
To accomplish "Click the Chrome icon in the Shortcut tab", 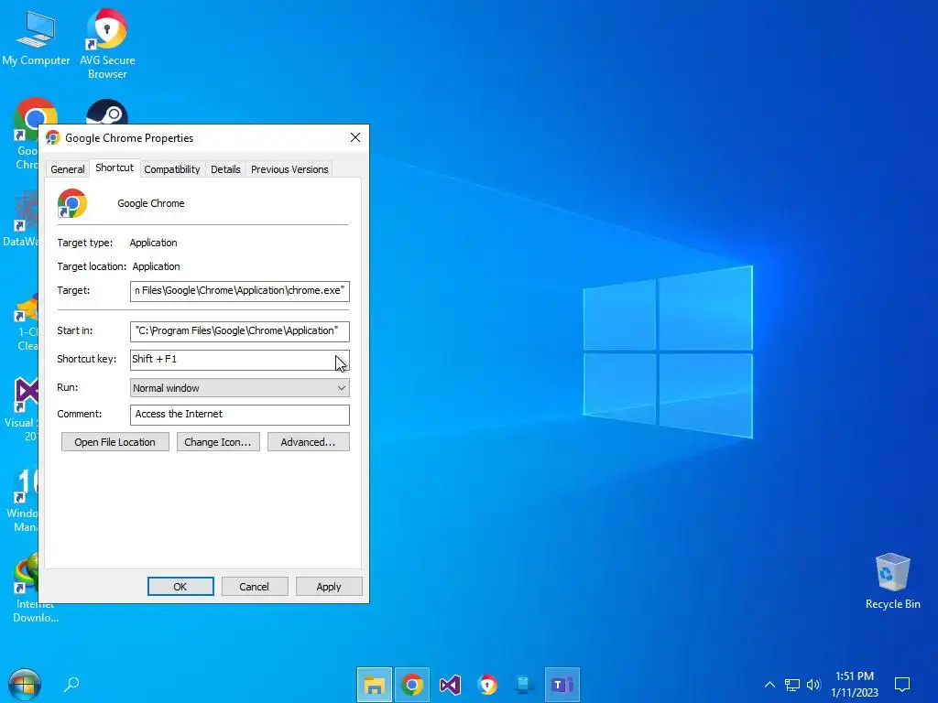I will pyautogui.click(x=72, y=203).
